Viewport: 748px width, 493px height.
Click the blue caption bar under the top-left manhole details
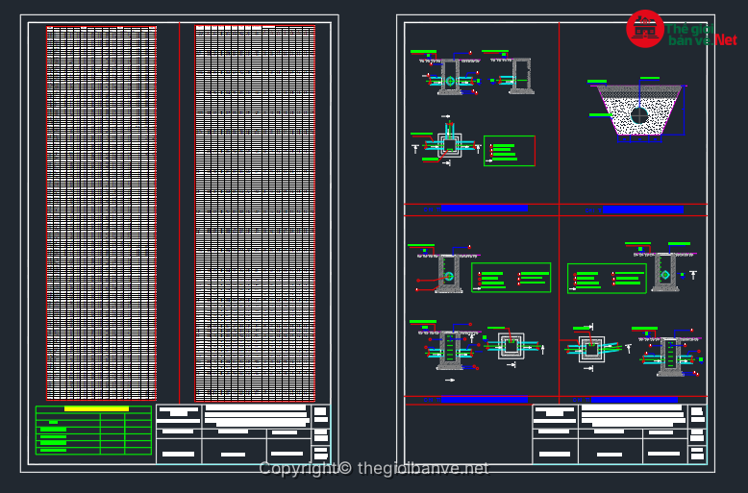(x=485, y=208)
